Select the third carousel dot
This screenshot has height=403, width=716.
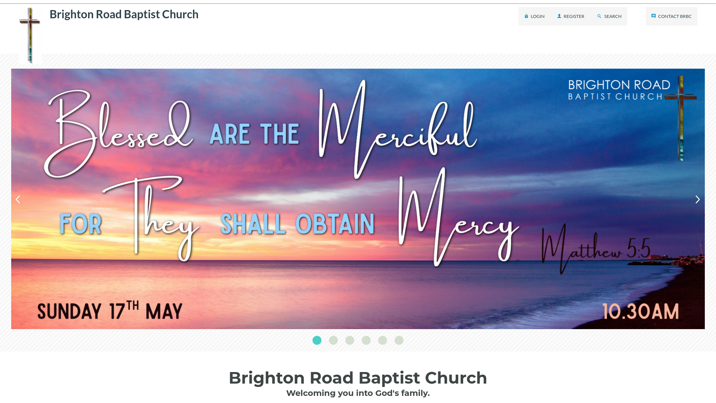[350, 340]
